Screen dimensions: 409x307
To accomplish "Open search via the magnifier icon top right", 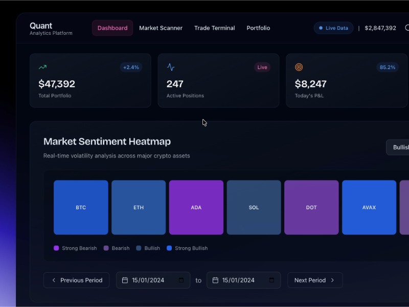I will tap(406, 28).
